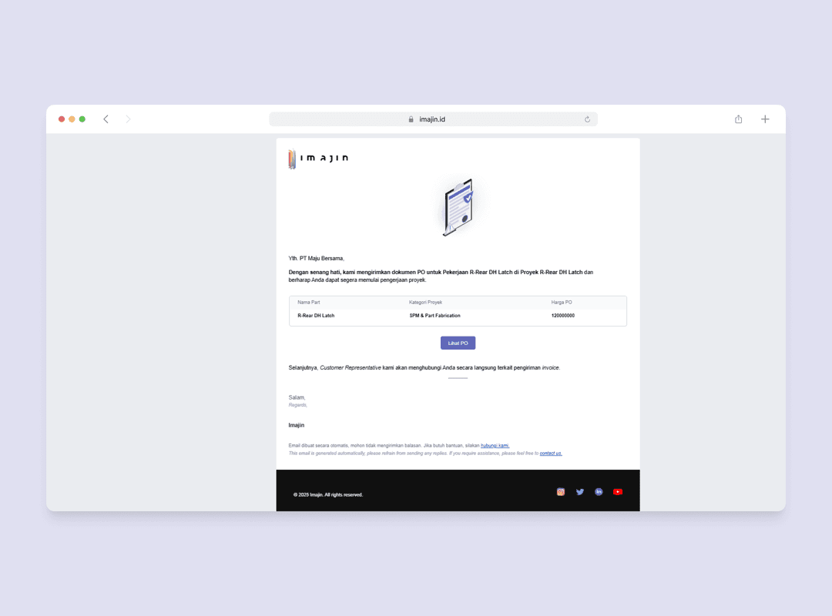Open the 'hubungi kami' link
832x616 pixels.
(x=496, y=445)
